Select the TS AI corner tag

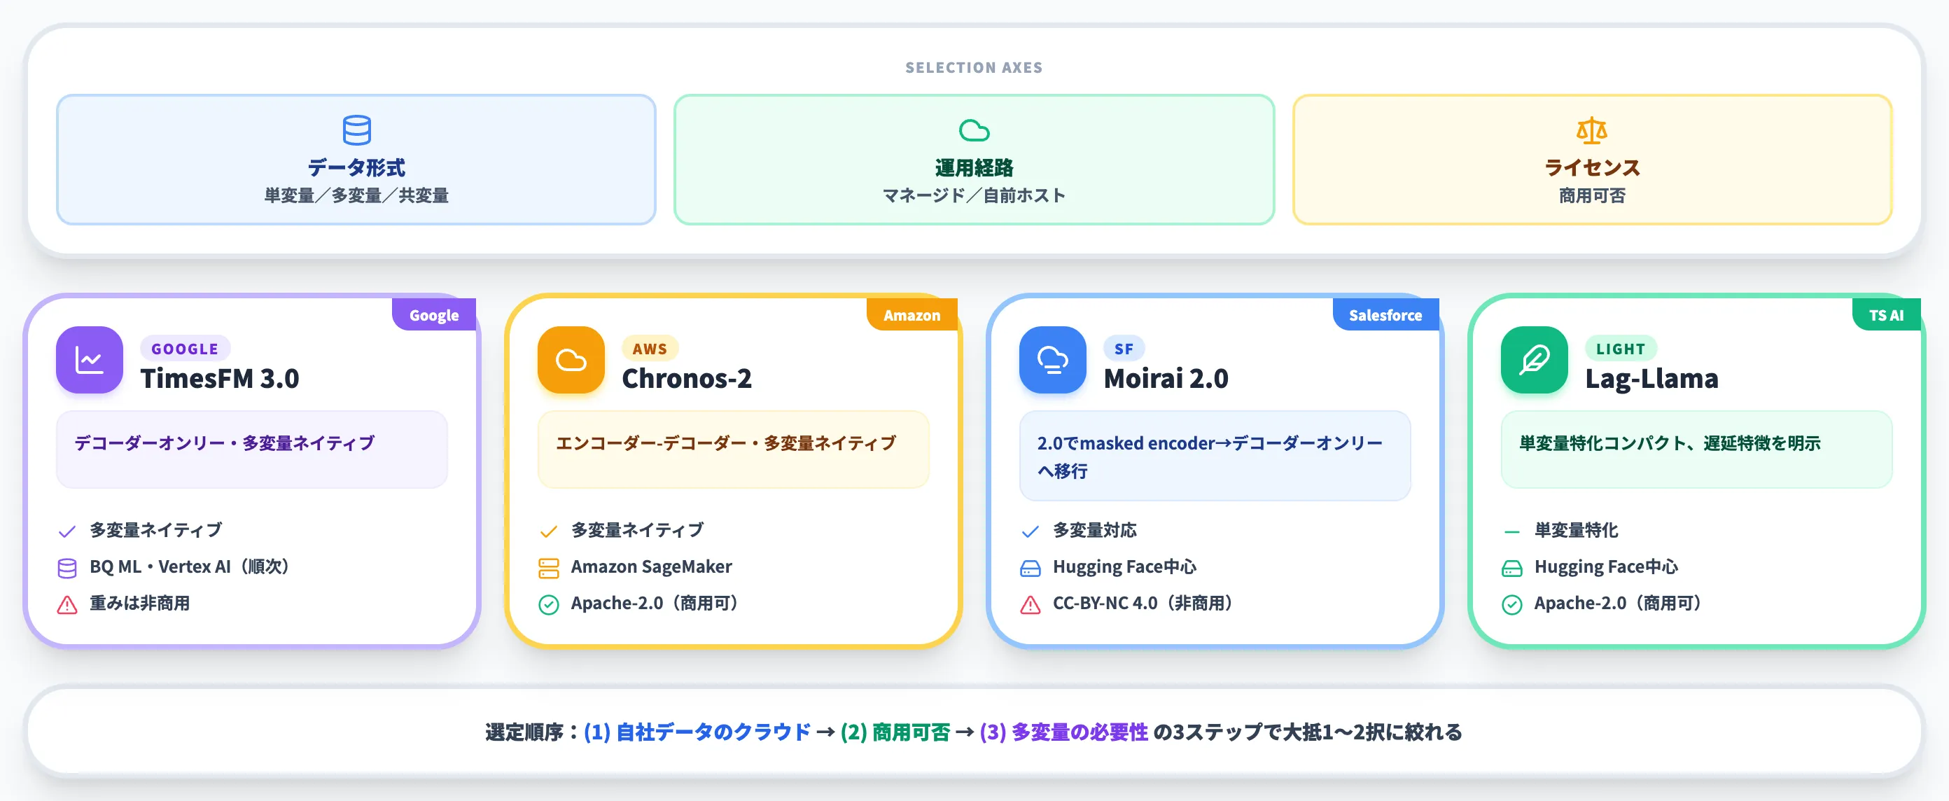pos(1885,314)
